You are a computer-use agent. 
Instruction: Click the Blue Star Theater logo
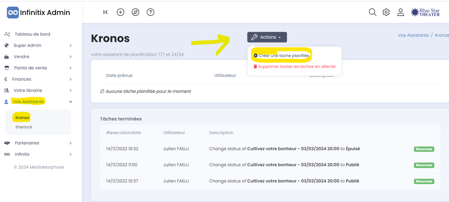pos(425,12)
